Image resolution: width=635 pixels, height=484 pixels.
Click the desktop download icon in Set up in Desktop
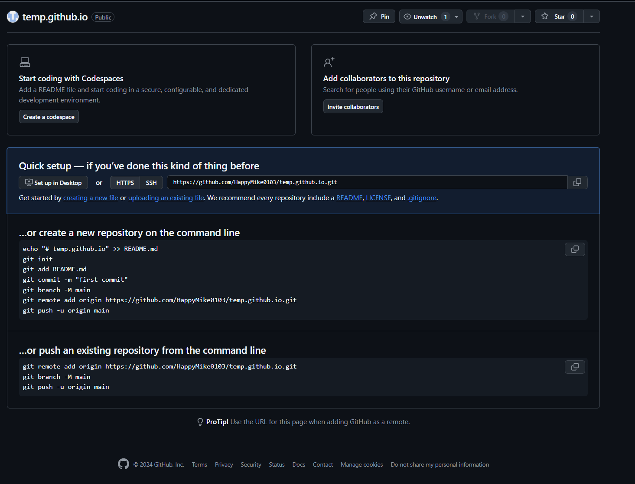(29, 182)
